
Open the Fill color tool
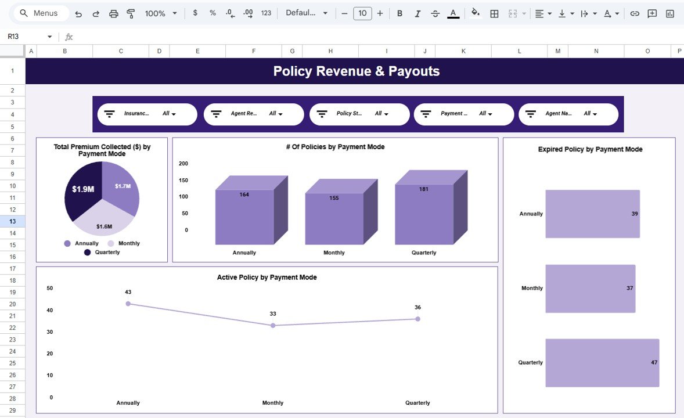[475, 13]
